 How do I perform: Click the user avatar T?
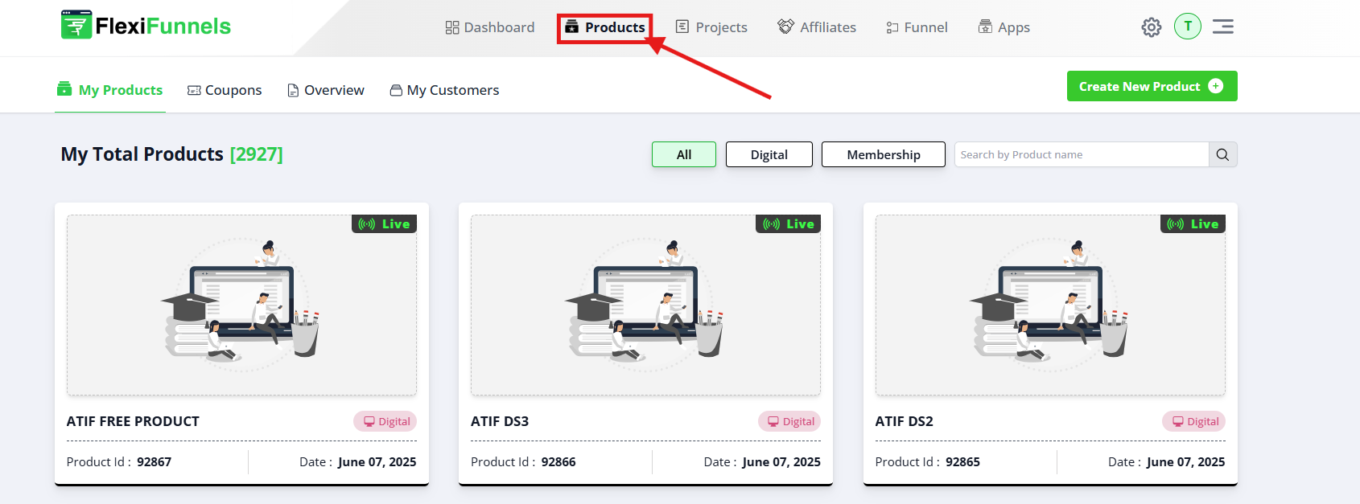(x=1188, y=26)
